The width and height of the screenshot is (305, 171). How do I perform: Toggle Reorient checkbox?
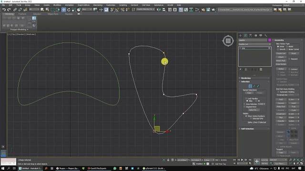(x=290, y=59)
